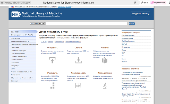
Task: Open news about обновленный предварительный просмотр PubMed Central
Action: tap(134, 86)
